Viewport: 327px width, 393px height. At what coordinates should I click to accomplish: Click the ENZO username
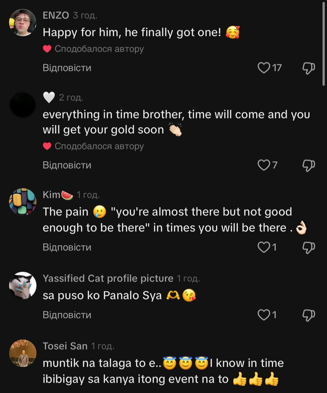(56, 15)
